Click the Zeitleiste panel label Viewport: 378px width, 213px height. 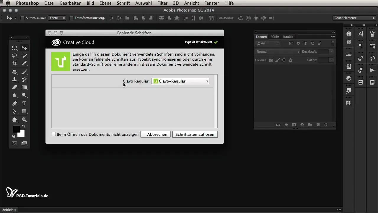[x=9, y=210]
